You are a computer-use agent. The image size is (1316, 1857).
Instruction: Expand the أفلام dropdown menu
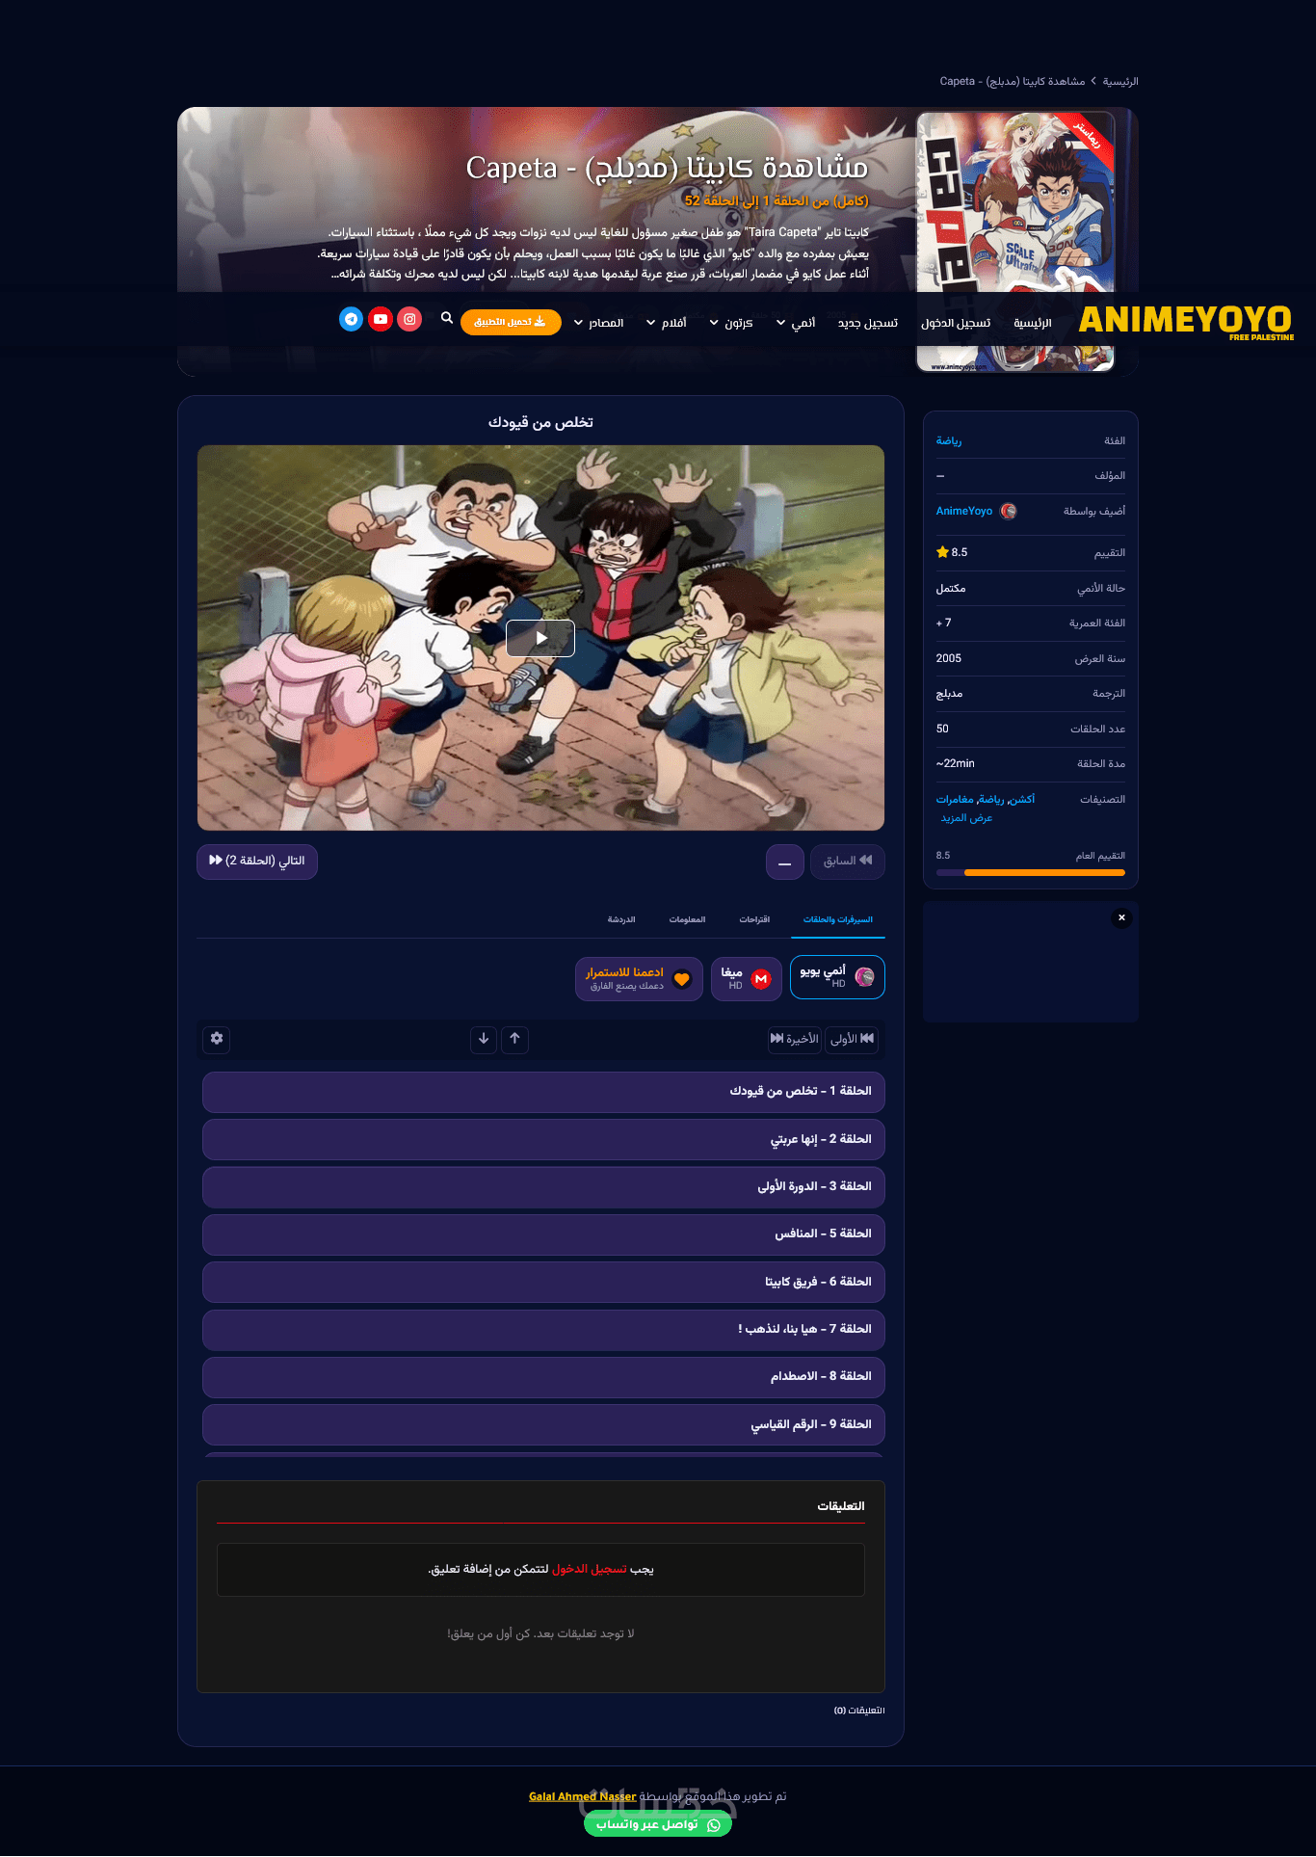(666, 323)
